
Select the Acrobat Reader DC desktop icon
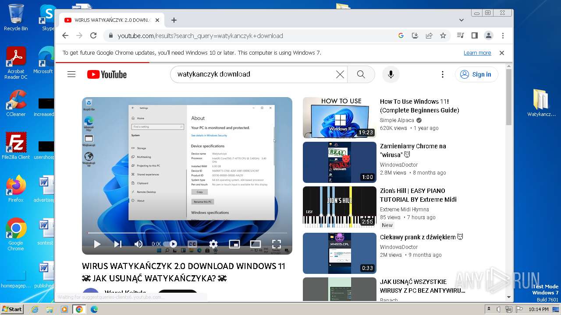(x=16, y=63)
